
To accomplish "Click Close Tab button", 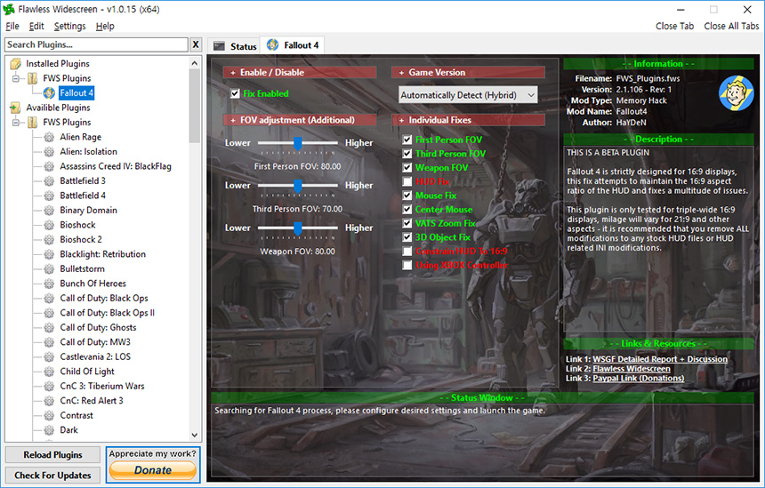I will pos(674,27).
